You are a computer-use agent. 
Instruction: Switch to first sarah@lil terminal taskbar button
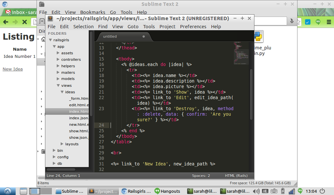pos(202,191)
